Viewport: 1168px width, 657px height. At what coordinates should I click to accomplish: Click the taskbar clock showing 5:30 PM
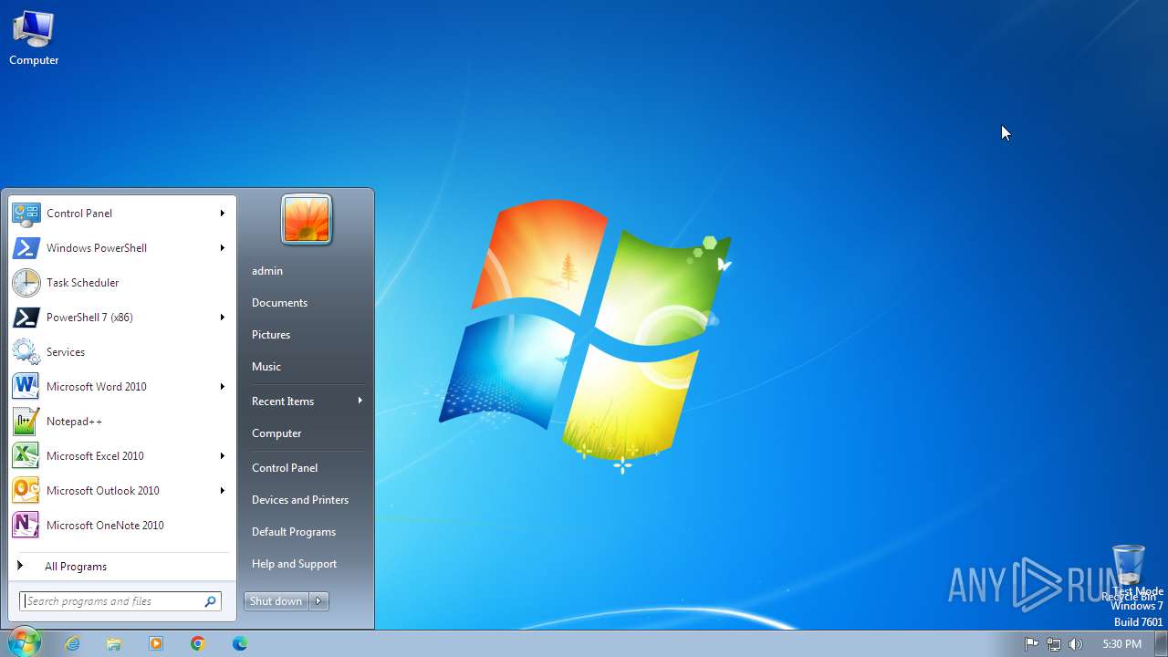click(x=1121, y=644)
